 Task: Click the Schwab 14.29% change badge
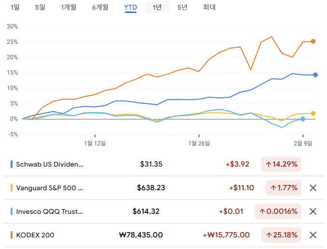click(281, 164)
